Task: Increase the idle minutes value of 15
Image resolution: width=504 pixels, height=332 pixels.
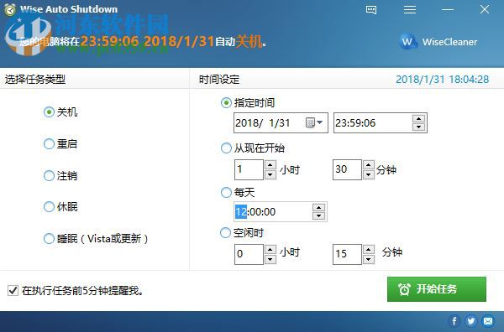Action: click(x=369, y=250)
